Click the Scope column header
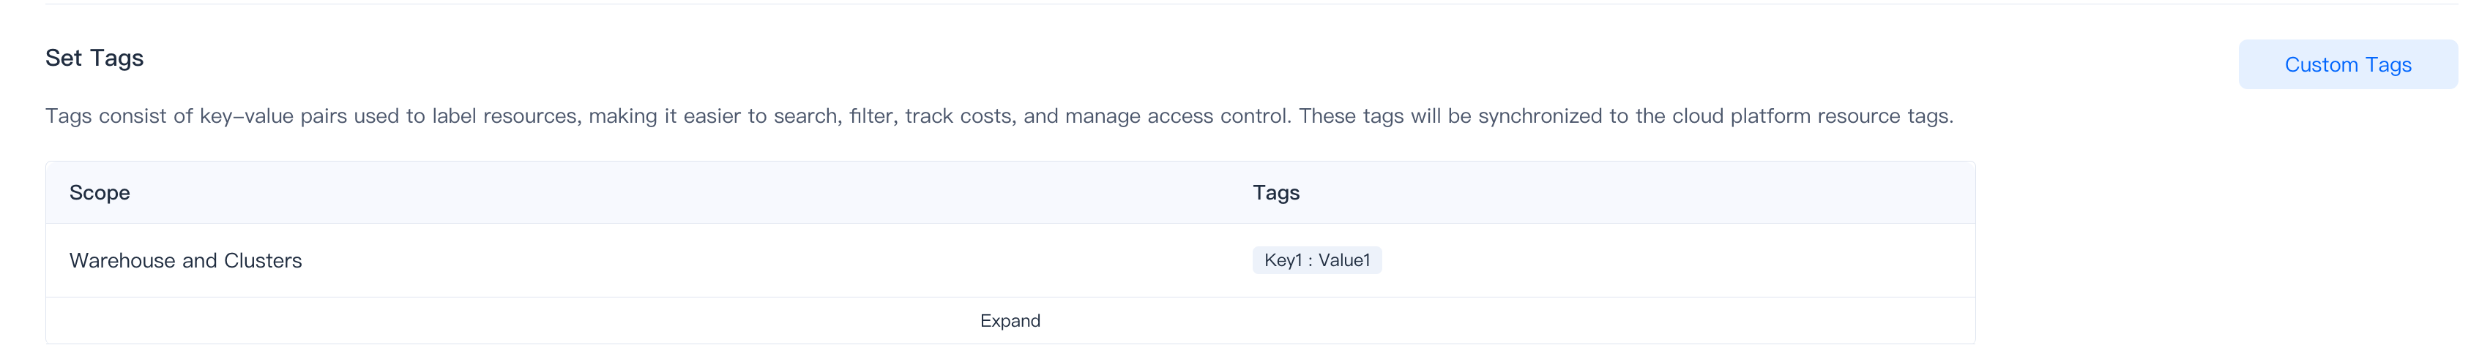The width and height of the screenshot is (2479, 364). pyautogui.click(x=99, y=193)
